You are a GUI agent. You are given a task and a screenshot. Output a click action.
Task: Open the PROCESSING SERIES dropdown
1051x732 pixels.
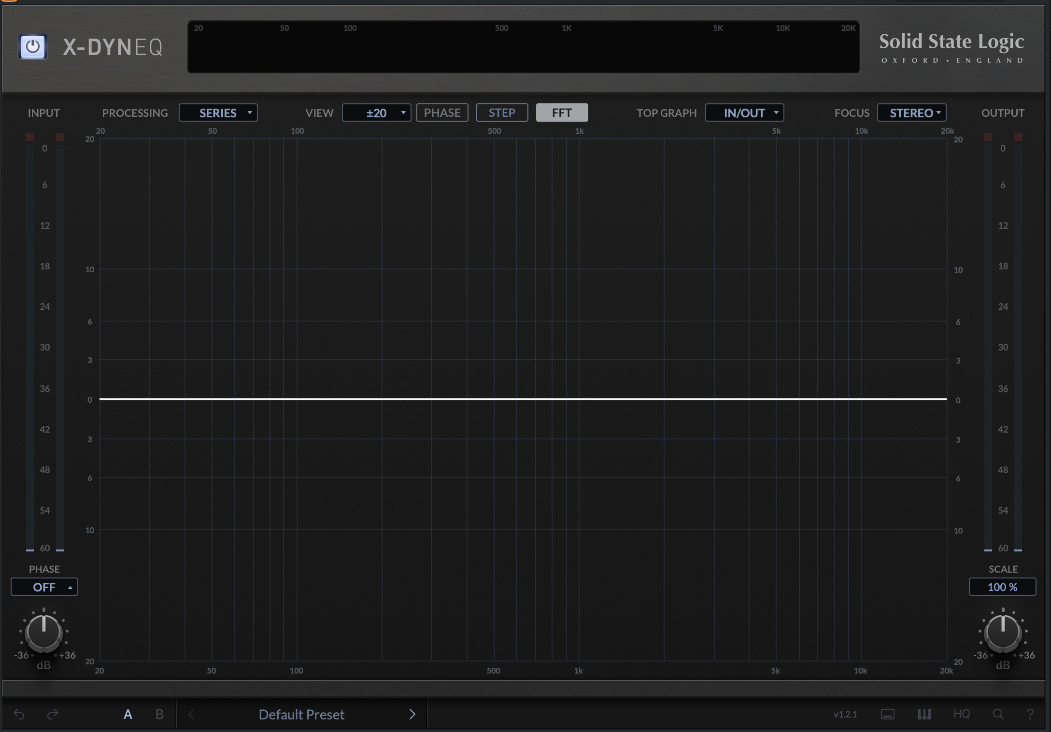(218, 113)
